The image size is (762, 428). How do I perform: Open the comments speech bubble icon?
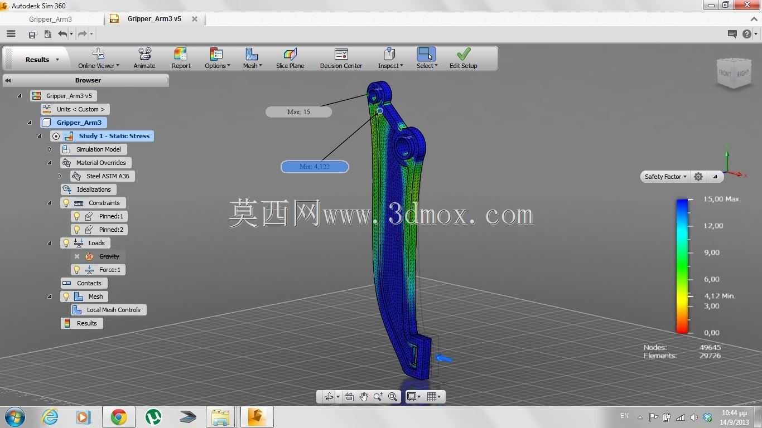(732, 34)
